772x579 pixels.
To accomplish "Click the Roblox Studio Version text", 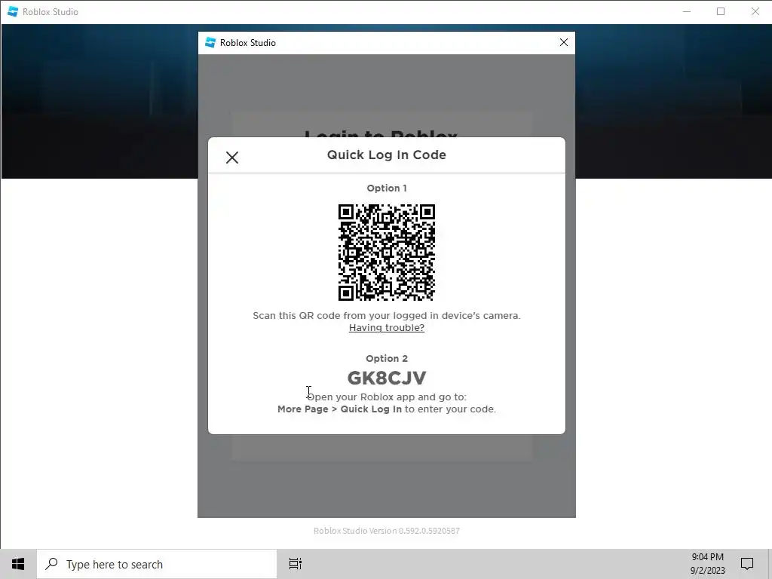I will (387, 531).
